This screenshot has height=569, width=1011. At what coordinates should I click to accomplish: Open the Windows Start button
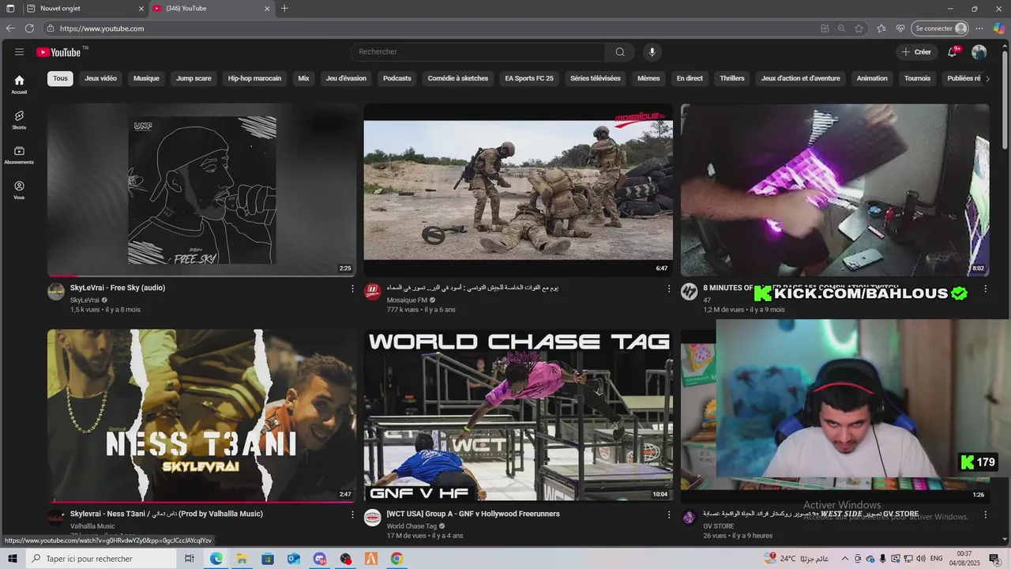coord(11,559)
